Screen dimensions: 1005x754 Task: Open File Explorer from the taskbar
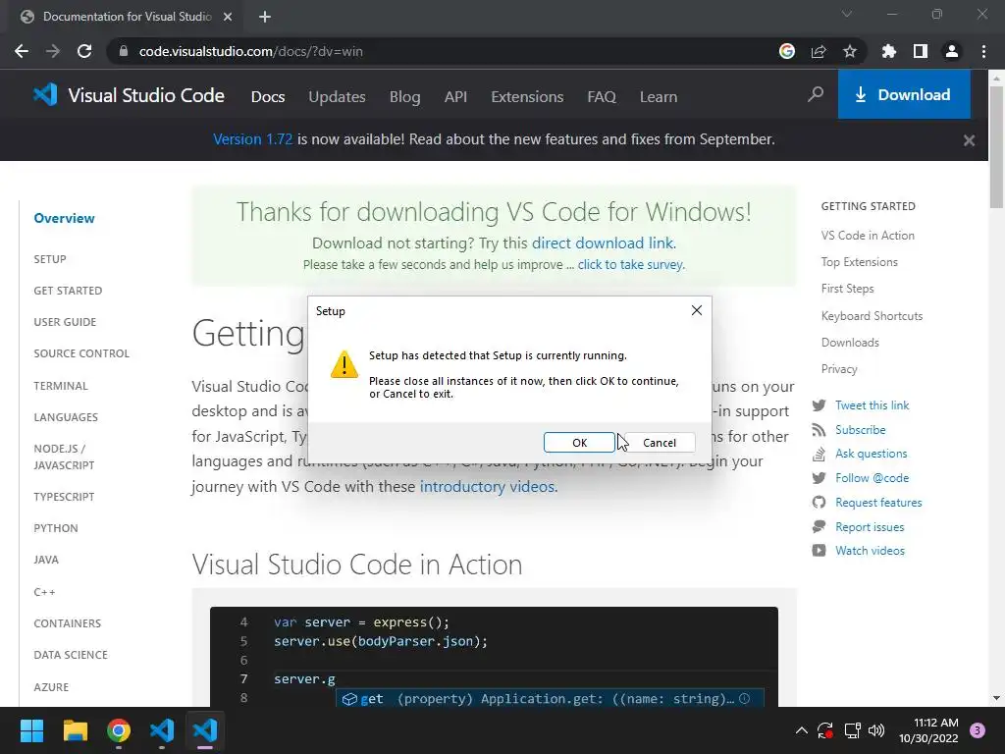[75, 730]
